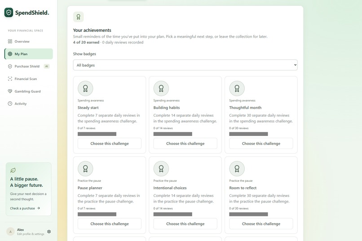Click the My Plan target icon
Viewport: 362px width, 241px height.
click(x=10, y=54)
